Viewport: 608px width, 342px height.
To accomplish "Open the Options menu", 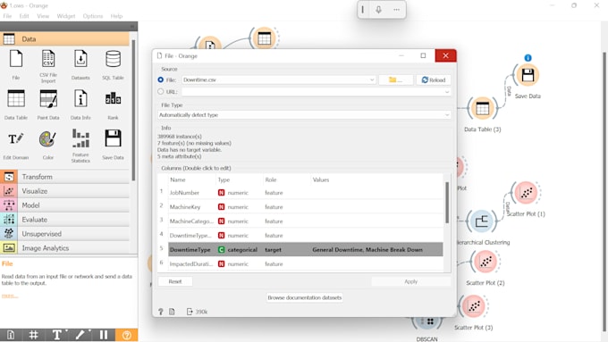I will tap(93, 16).
